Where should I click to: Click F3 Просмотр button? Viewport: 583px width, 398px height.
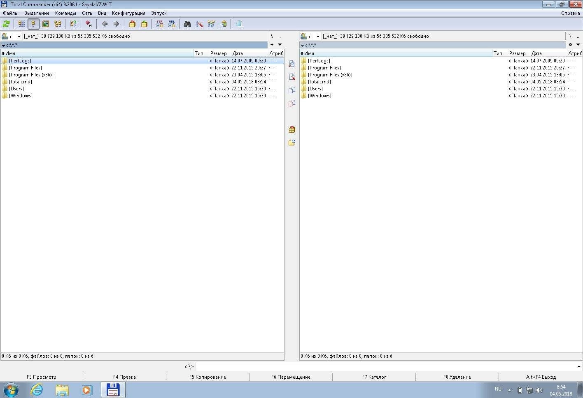(x=42, y=377)
